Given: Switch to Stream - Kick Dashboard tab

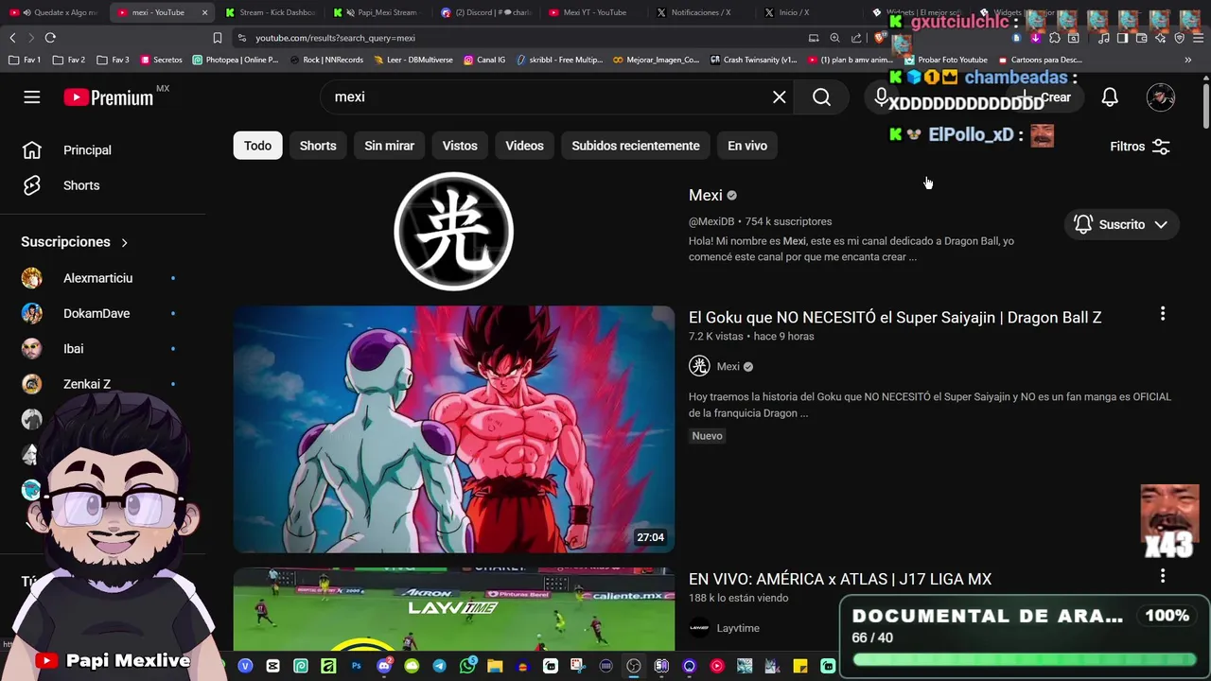Looking at the screenshot, I should click(270, 12).
